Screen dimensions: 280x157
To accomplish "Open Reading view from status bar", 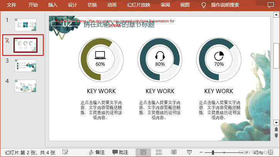I will (x=174, y=152).
